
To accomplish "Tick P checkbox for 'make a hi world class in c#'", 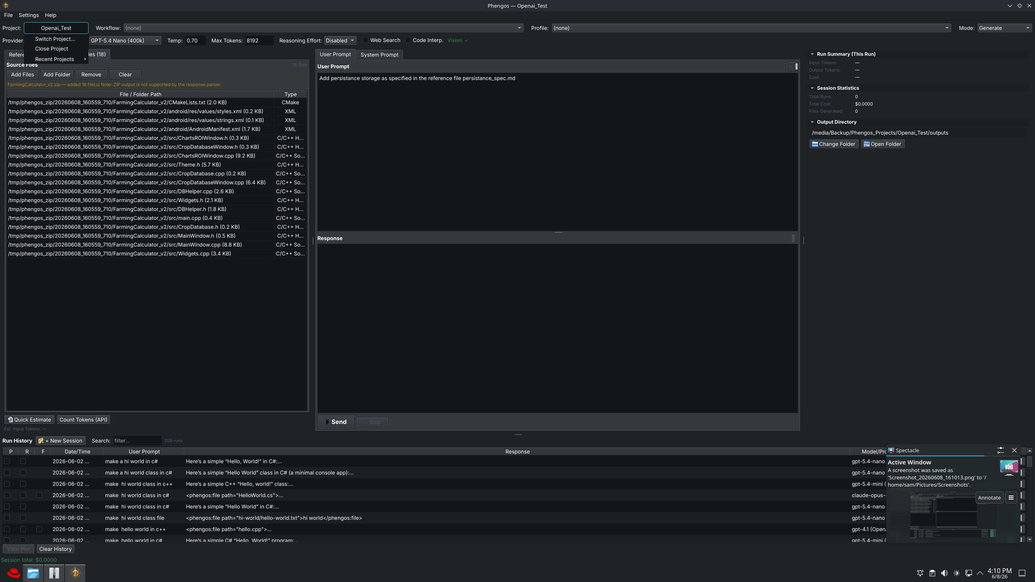I will [7, 472].
